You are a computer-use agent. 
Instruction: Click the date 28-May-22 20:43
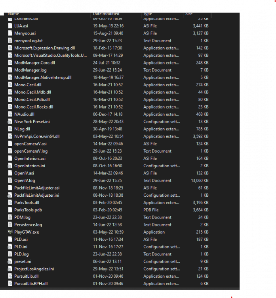tap(108, 122)
